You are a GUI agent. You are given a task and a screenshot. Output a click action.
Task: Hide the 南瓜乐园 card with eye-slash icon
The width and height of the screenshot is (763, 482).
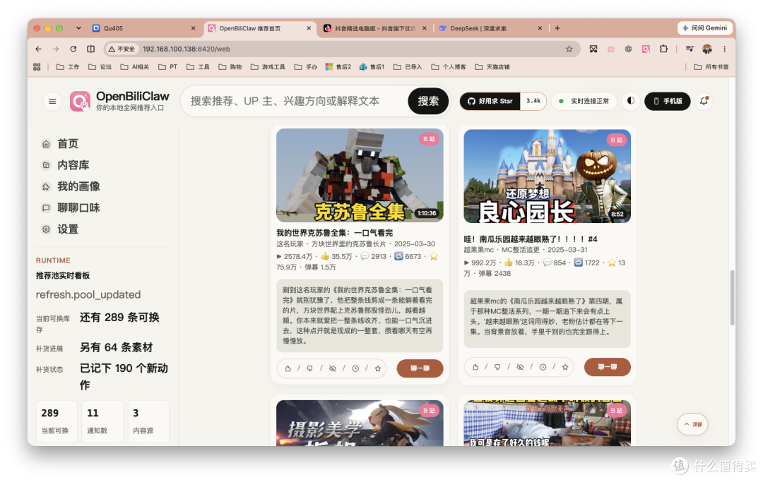coord(520,368)
